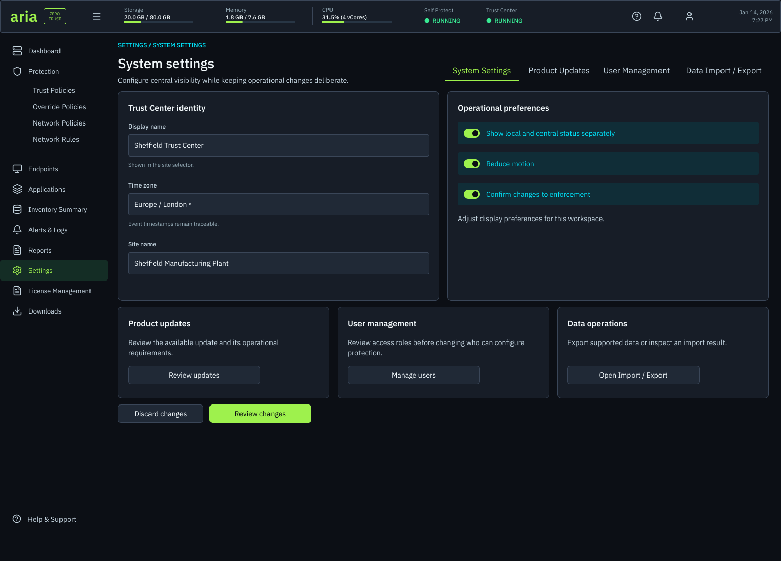The image size is (781, 561).
Task: Click the '20.0 GB / 80.0 GB' storage value
Action: pos(147,17)
